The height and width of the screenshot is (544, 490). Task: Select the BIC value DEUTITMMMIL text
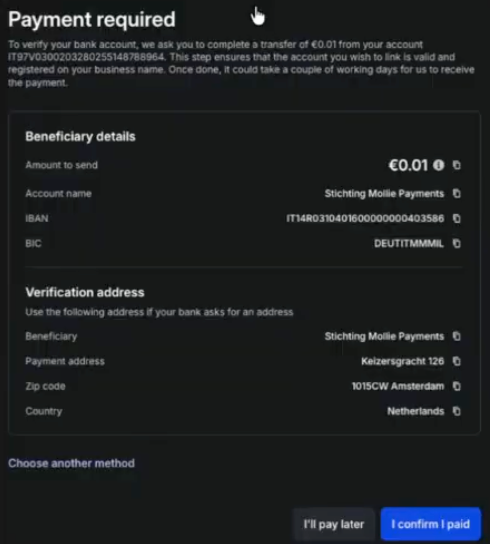point(409,244)
